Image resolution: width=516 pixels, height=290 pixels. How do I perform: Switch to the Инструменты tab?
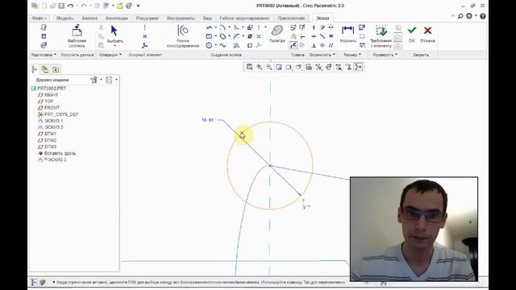[x=181, y=19]
